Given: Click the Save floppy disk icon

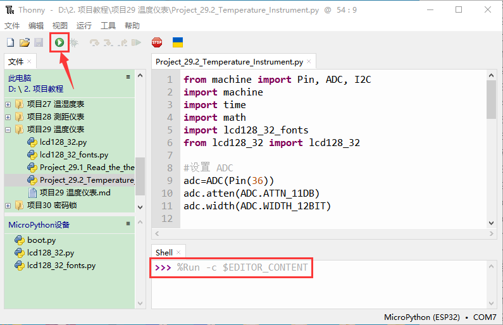Looking at the screenshot, I should pos(38,42).
